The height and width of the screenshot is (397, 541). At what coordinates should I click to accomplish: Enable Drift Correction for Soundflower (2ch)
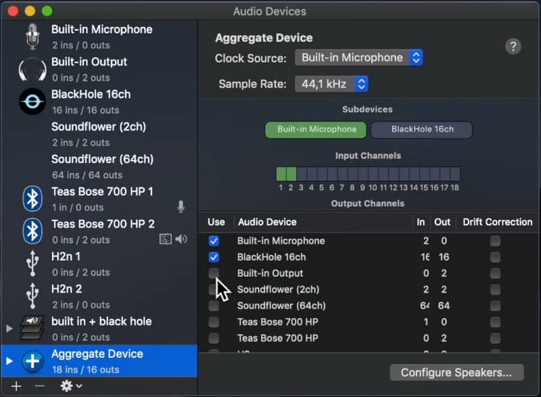tap(495, 289)
